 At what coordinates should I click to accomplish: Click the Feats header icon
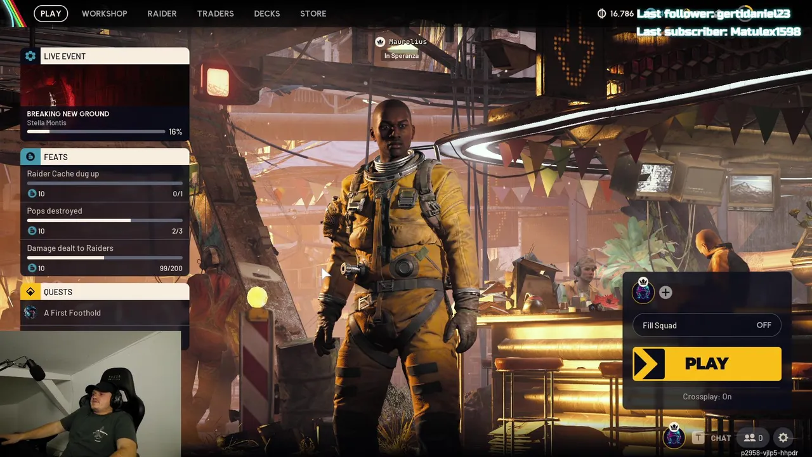[30, 157]
